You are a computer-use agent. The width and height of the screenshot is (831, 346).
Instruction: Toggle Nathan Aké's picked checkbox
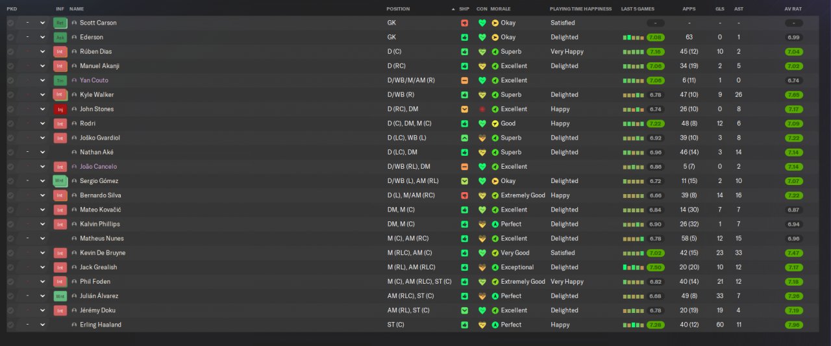pos(10,153)
